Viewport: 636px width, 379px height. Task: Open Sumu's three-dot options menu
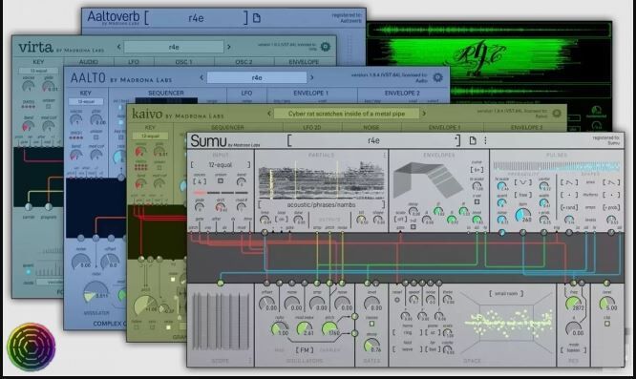(x=485, y=140)
